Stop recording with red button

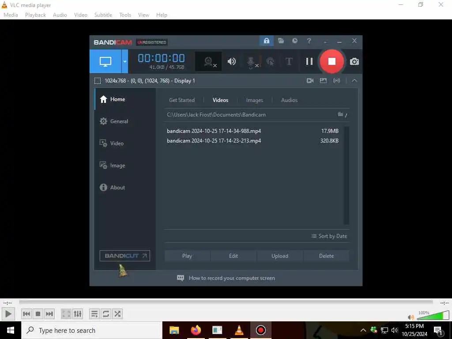coord(332,61)
